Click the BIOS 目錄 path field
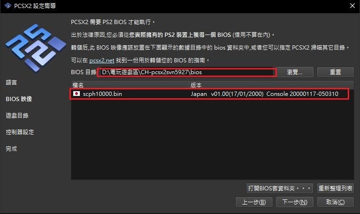 click(x=187, y=72)
